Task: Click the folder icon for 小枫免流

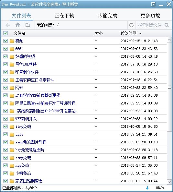Action: point(12,174)
